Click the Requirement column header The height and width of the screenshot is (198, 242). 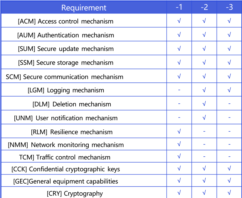pyautogui.click(x=84, y=8)
